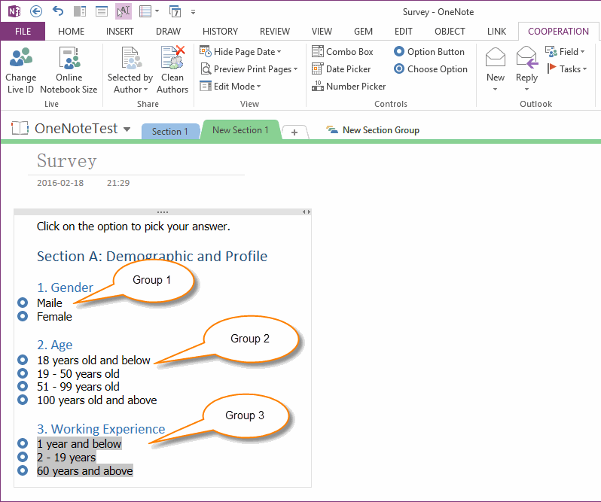The width and height of the screenshot is (601, 502).
Task: Select the 19 - 50 years old option
Action: pos(23,374)
